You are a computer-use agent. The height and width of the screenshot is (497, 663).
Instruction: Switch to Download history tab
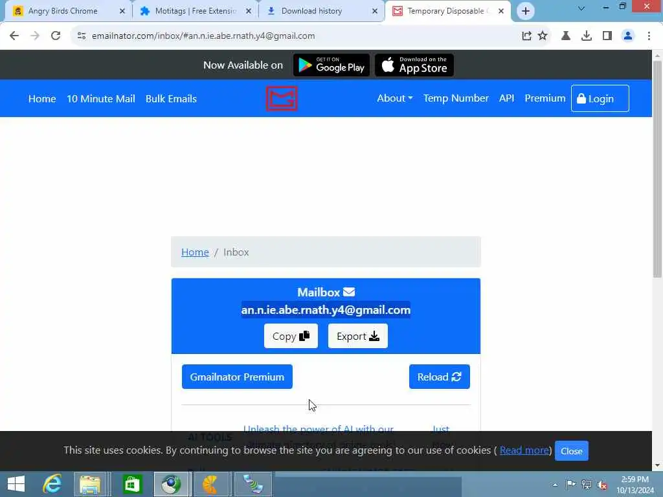pyautogui.click(x=322, y=11)
